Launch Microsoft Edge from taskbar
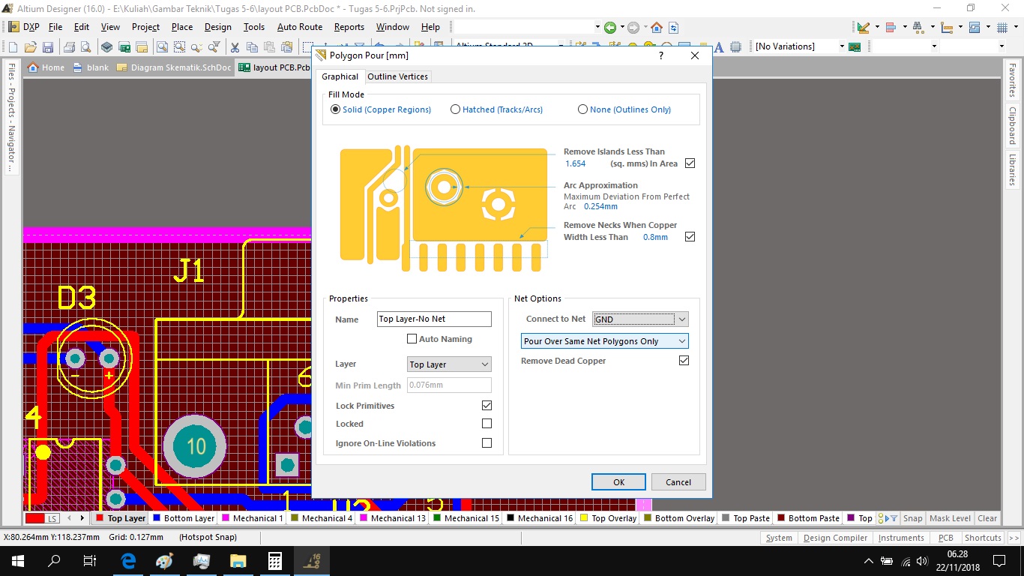Viewport: 1024px width, 576px height. pos(128,561)
